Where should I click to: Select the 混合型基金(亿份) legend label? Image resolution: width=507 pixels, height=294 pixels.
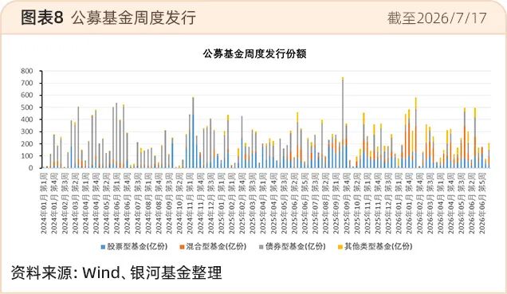click(x=216, y=246)
